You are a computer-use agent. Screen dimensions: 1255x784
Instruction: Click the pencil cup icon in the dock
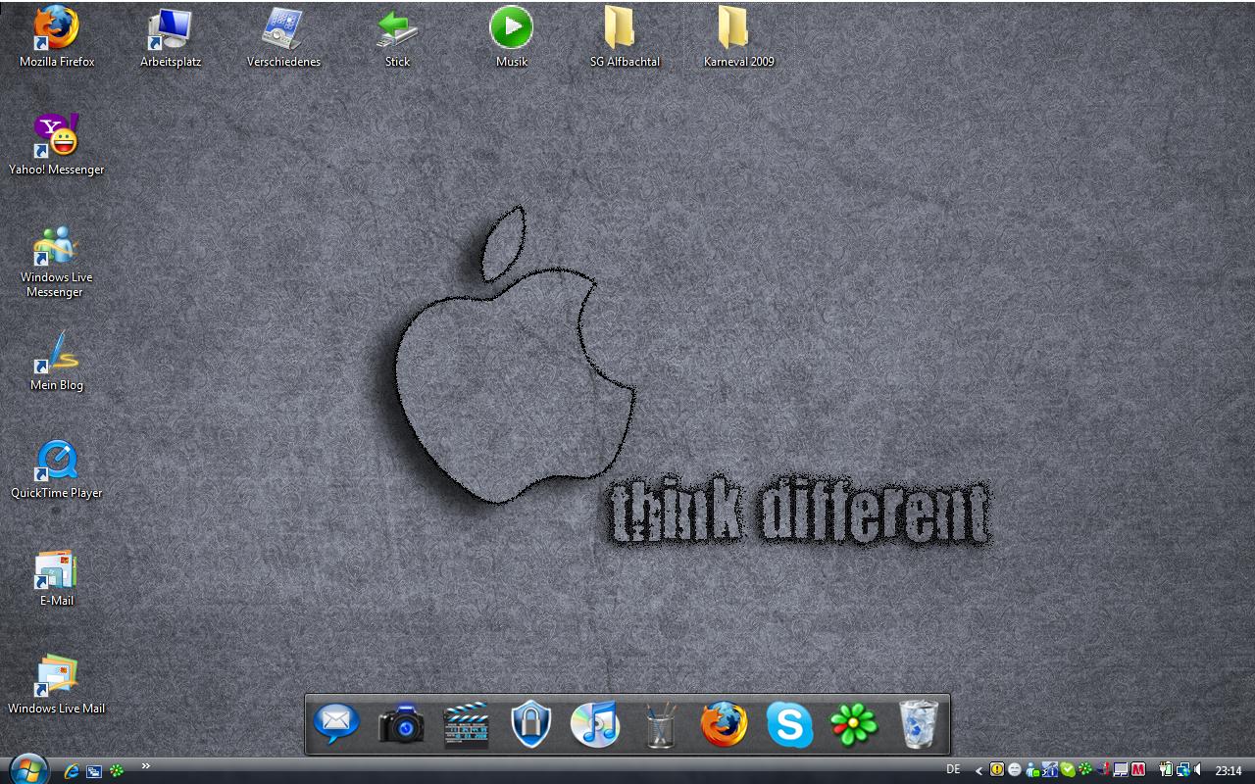pos(660,726)
